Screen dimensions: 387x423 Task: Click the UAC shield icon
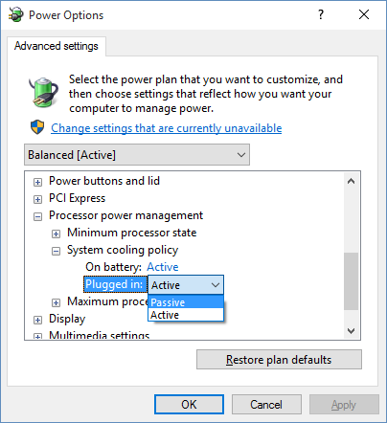click(37, 127)
